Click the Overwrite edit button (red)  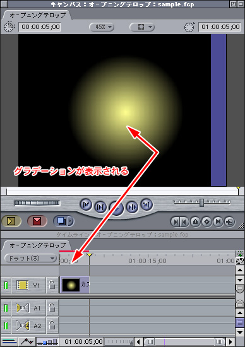37,221
